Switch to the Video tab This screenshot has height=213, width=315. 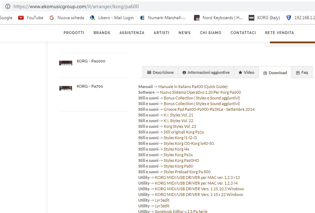(246, 72)
